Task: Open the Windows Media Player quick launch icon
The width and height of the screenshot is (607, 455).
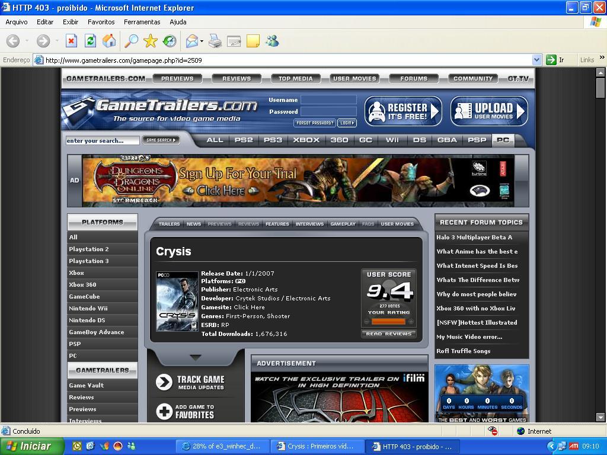Action: click(118, 446)
